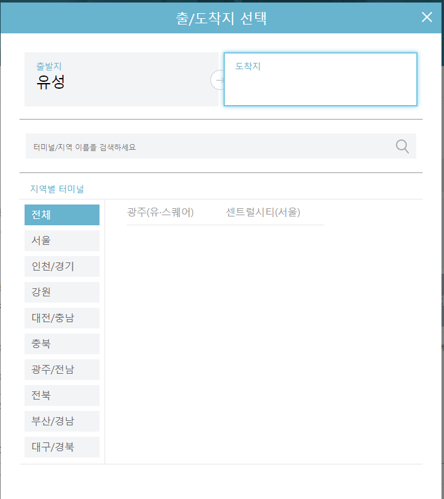Select the 전체 region tab

pos(62,215)
